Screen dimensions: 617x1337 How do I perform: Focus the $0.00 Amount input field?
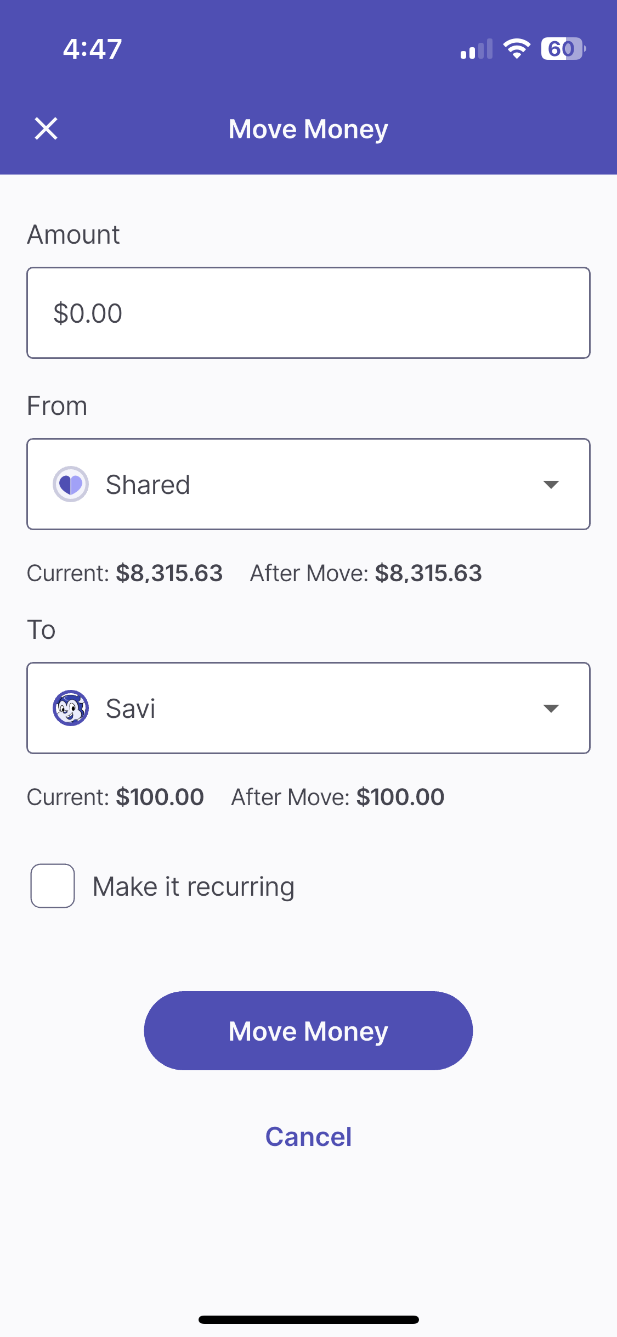click(308, 313)
